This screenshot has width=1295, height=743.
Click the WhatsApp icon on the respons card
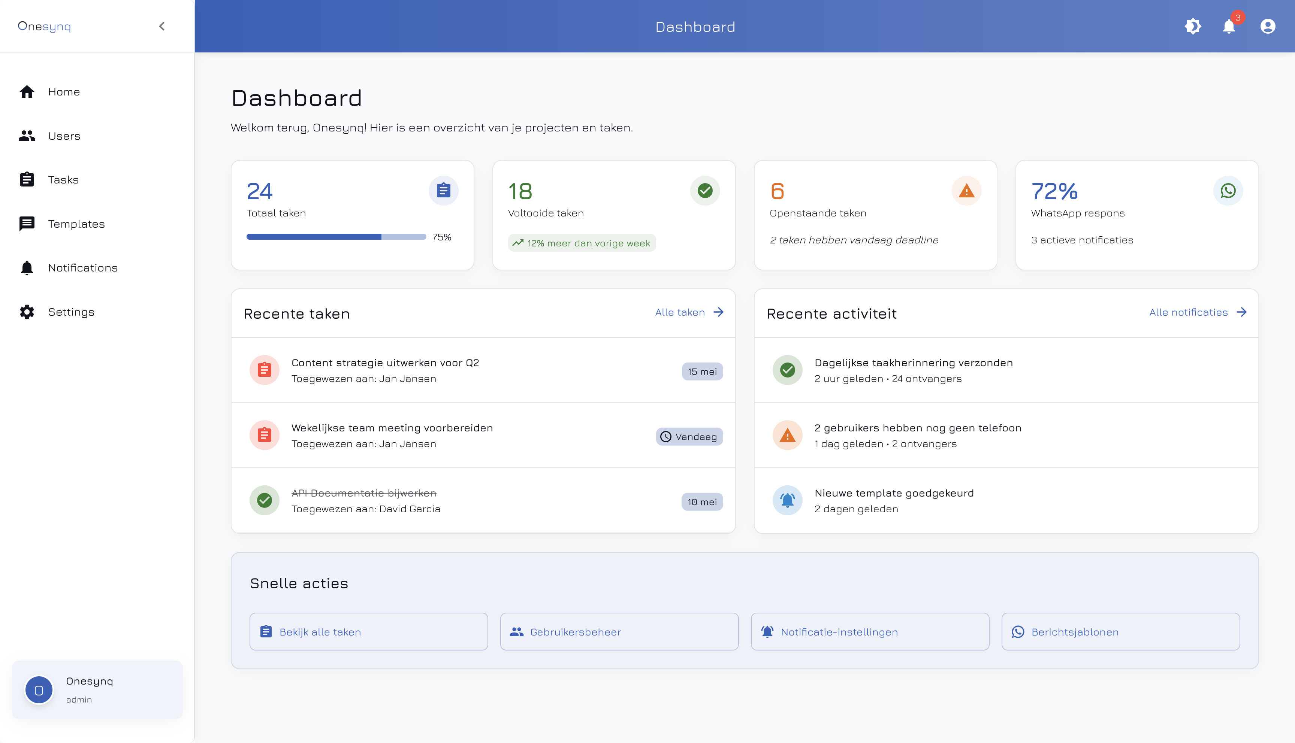(1228, 190)
